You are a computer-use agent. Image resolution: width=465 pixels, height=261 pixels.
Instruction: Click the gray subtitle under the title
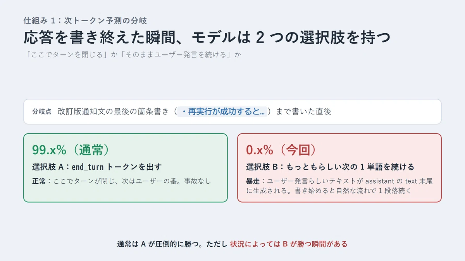click(132, 55)
